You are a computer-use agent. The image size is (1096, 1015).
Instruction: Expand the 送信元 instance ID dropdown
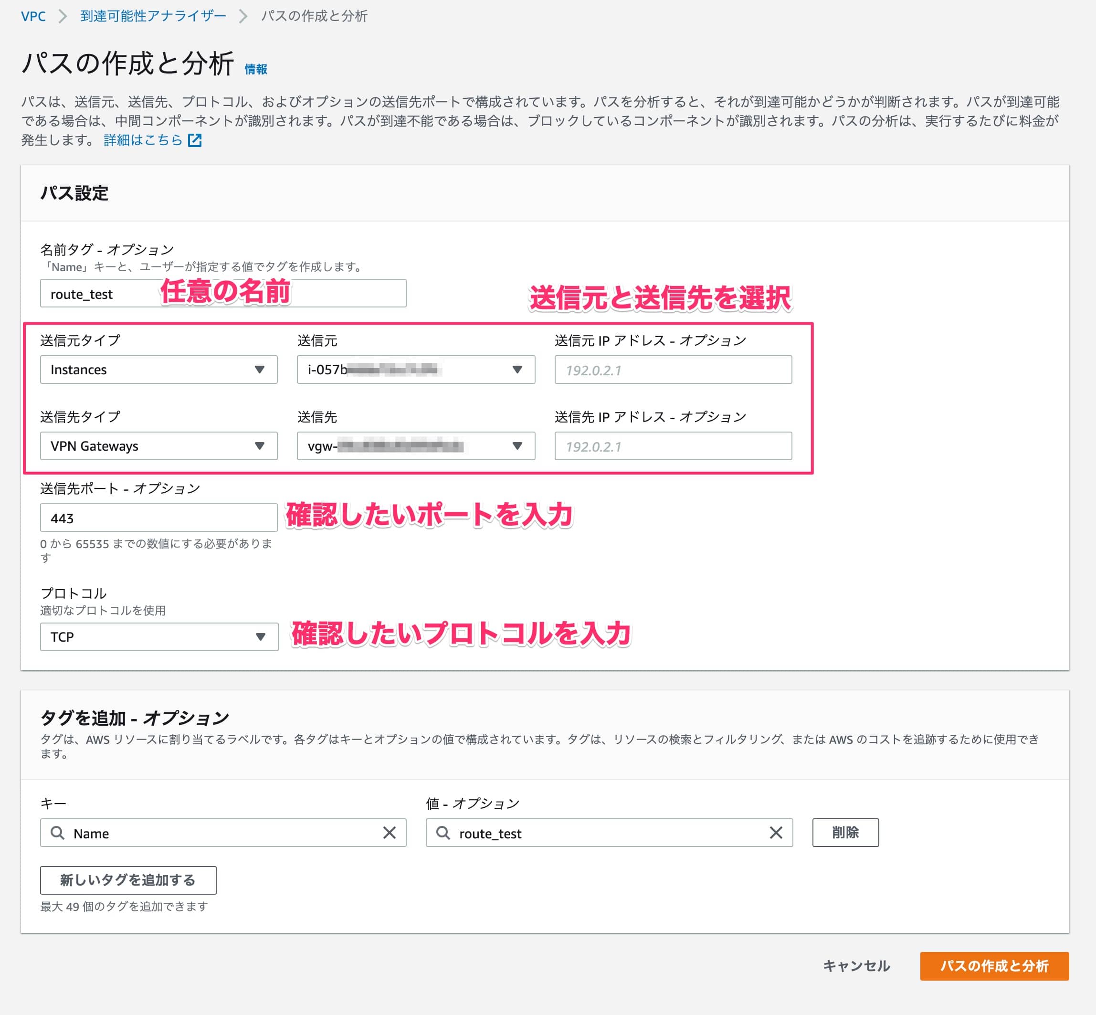coord(416,370)
